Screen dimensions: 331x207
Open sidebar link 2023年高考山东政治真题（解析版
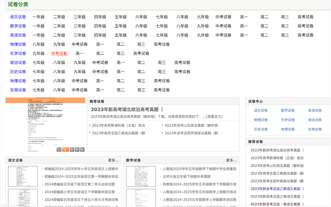[x=277, y=166]
